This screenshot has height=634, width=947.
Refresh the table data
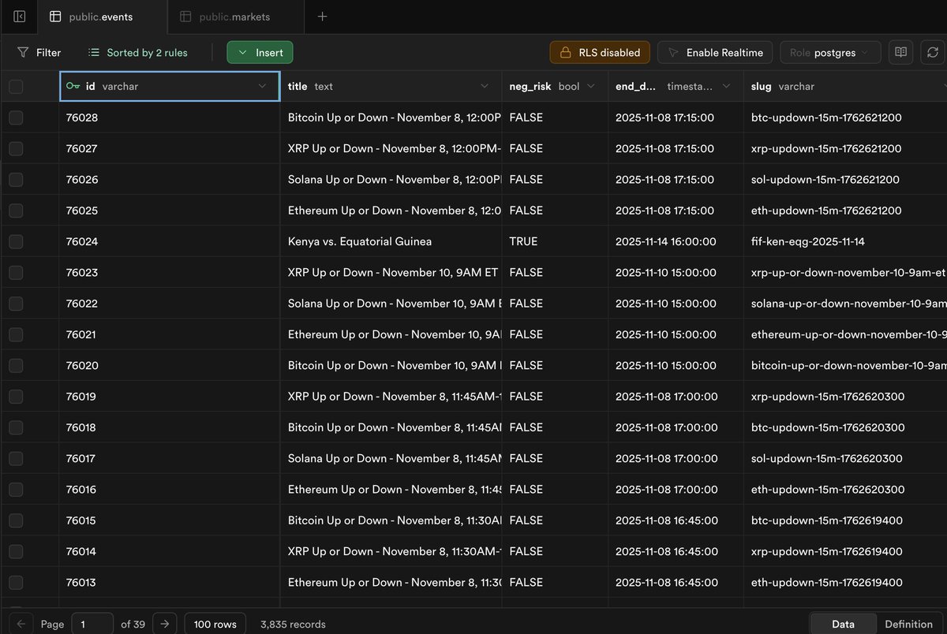point(933,53)
